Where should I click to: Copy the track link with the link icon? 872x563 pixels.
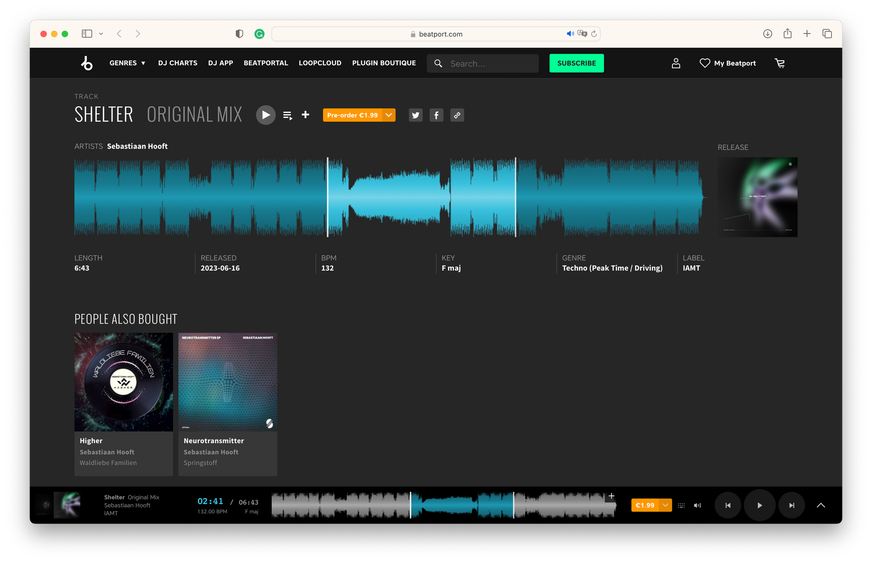[457, 115]
